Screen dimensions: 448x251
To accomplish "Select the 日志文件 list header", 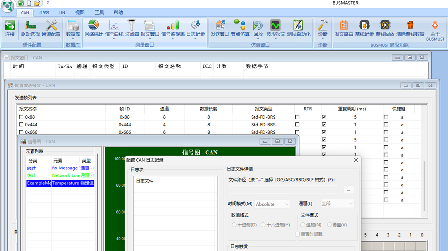I will tap(174, 181).
